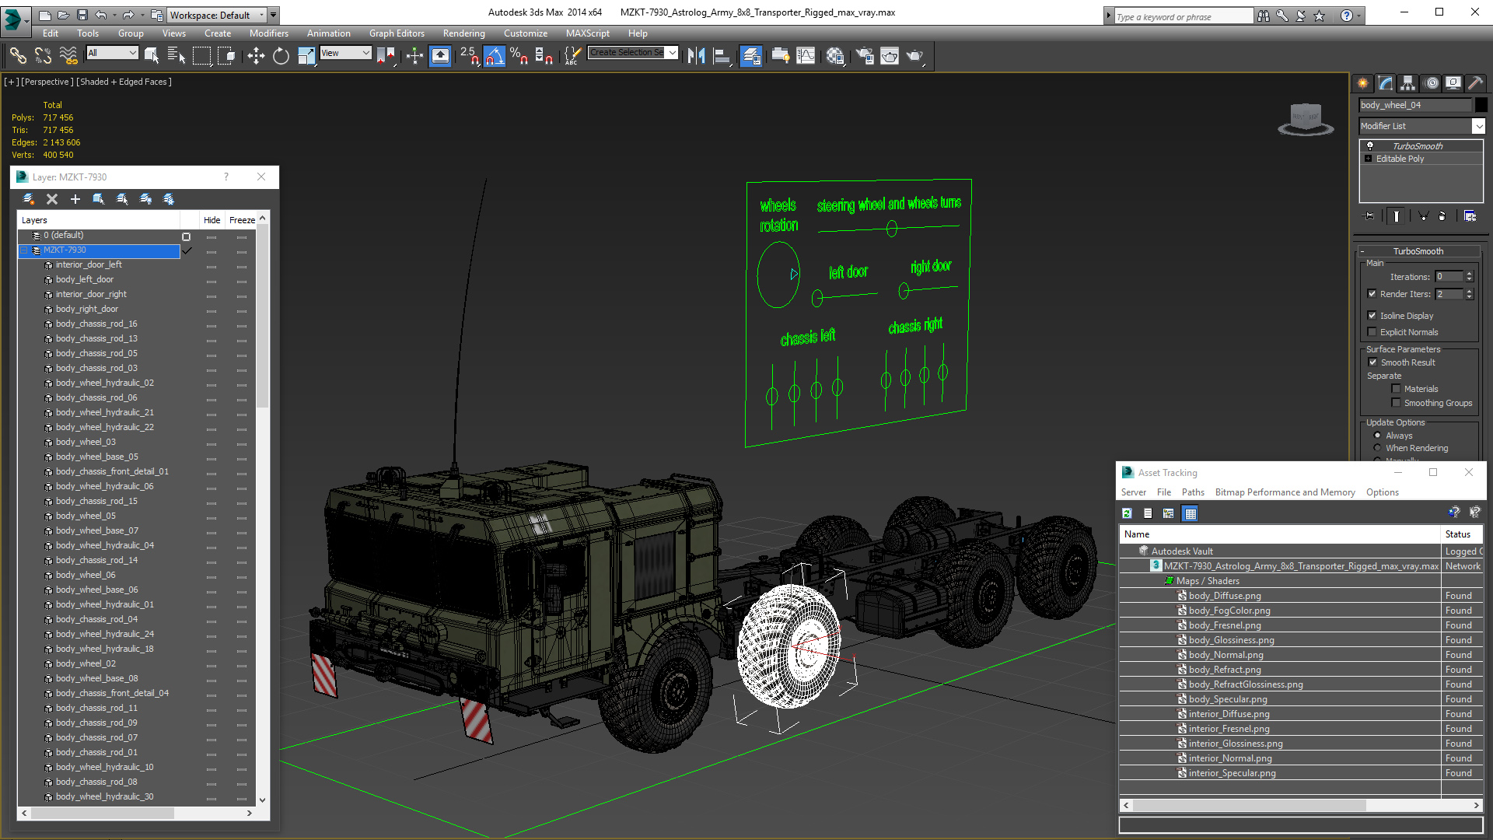Open the Bitmap Performance and Memory menu
This screenshot has height=840, width=1493.
point(1285,492)
